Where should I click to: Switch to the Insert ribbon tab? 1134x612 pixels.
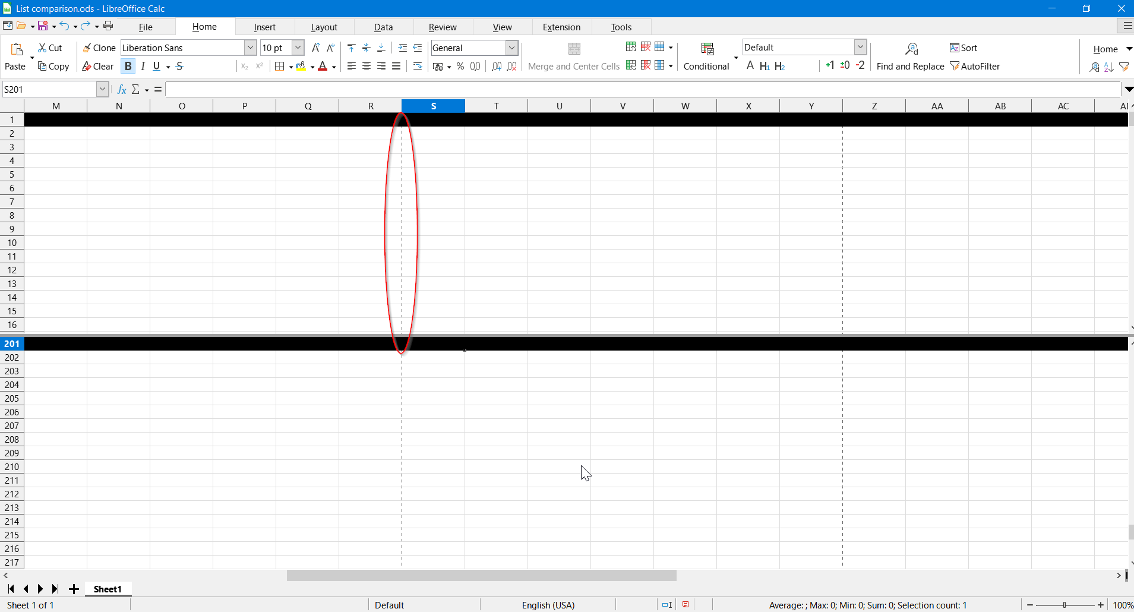pos(264,27)
